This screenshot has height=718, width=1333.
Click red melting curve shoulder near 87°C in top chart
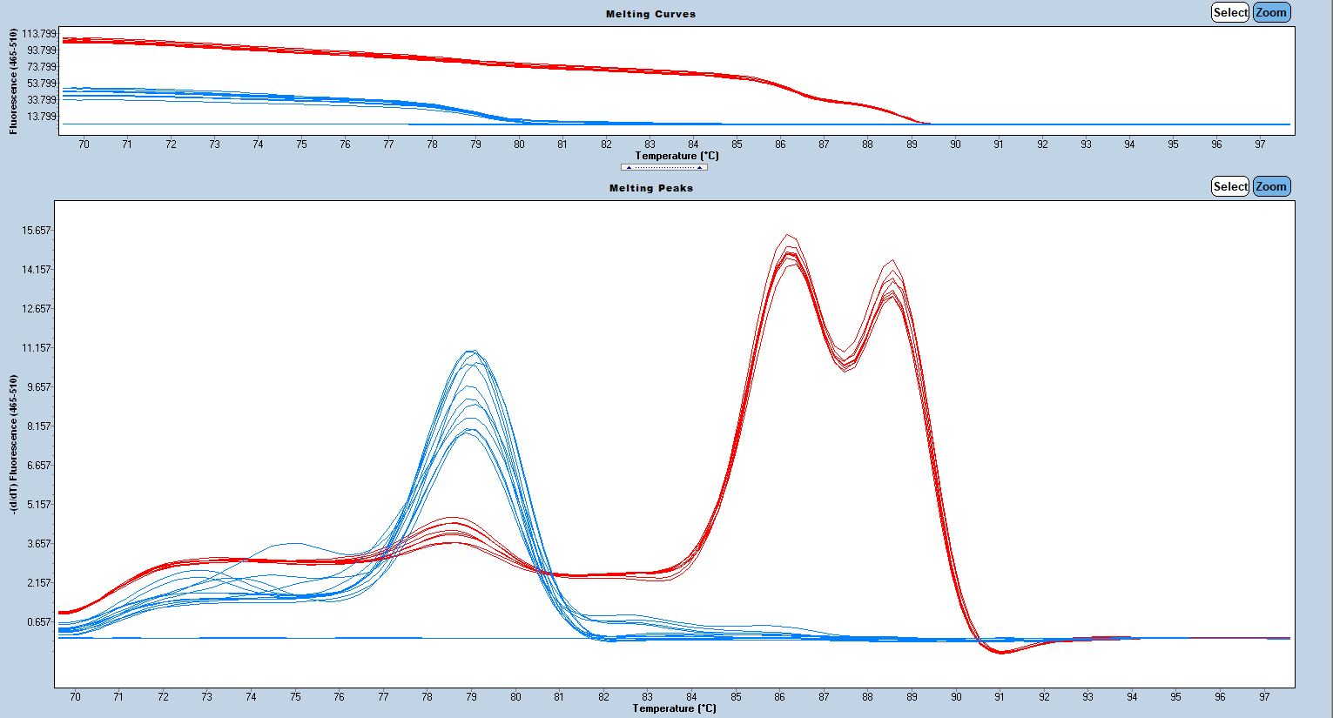pyautogui.click(x=824, y=99)
